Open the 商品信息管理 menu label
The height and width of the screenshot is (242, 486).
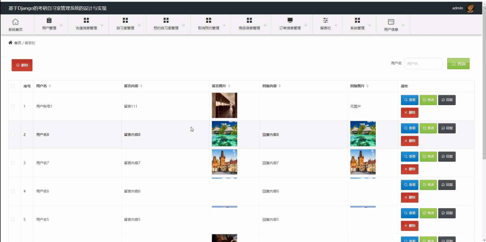[249, 28]
